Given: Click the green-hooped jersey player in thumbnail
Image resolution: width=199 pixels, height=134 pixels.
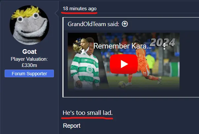Looking at the screenshot, I should click(x=86, y=63).
